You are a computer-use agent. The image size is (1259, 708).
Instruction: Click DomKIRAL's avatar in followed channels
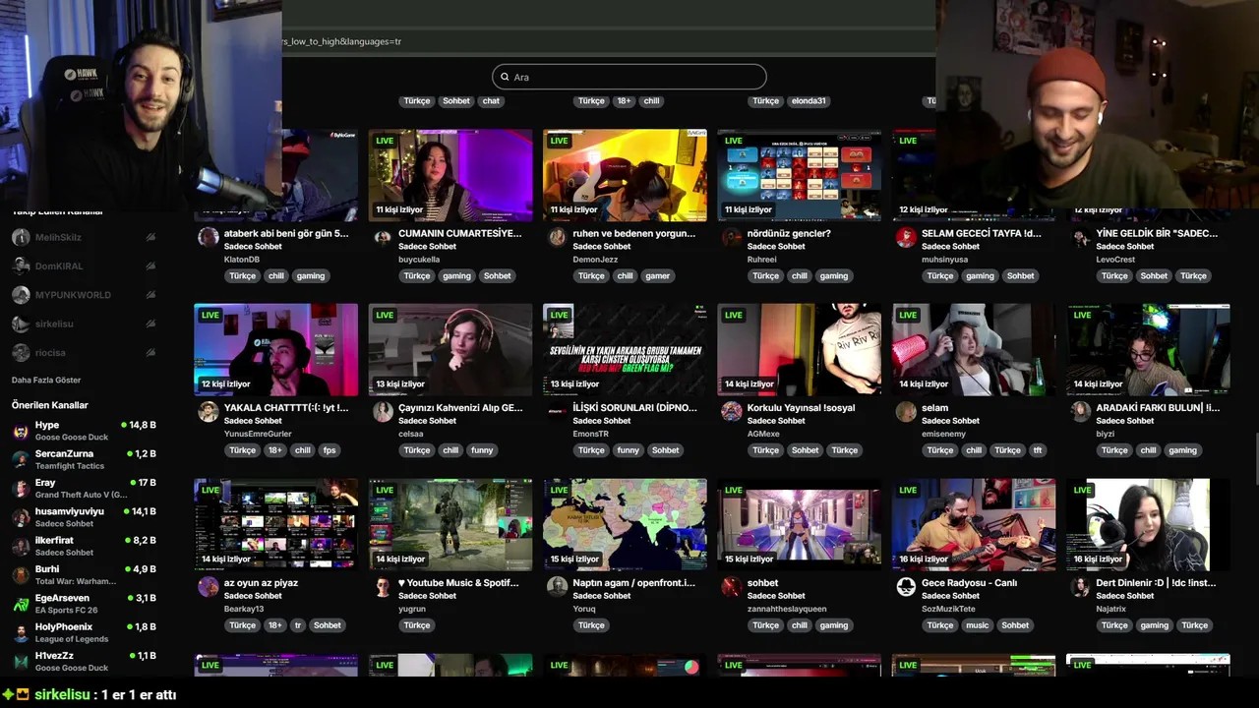click(21, 265)
